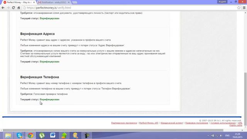Click the page info icon in address bar
247x139 pixels.
24,8
